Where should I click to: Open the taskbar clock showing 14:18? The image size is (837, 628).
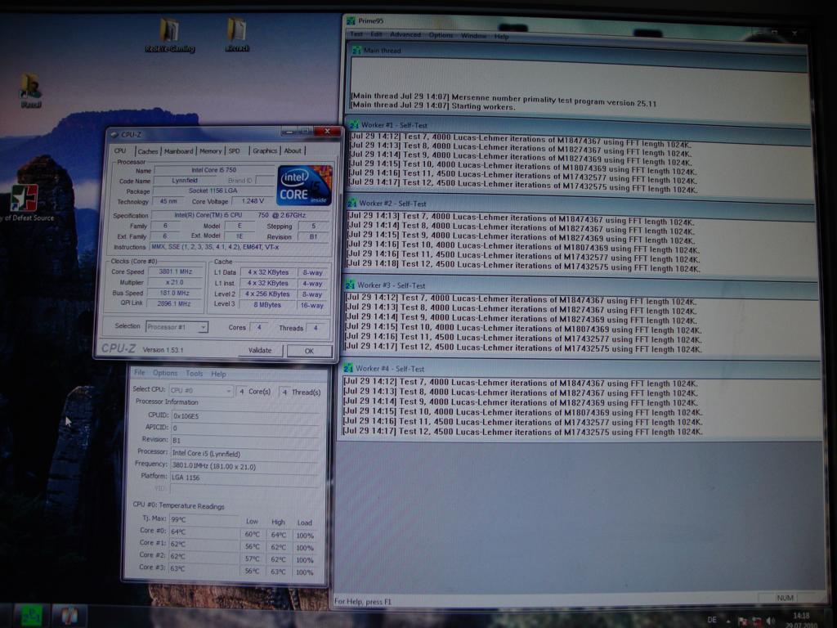tap(801, 620)
